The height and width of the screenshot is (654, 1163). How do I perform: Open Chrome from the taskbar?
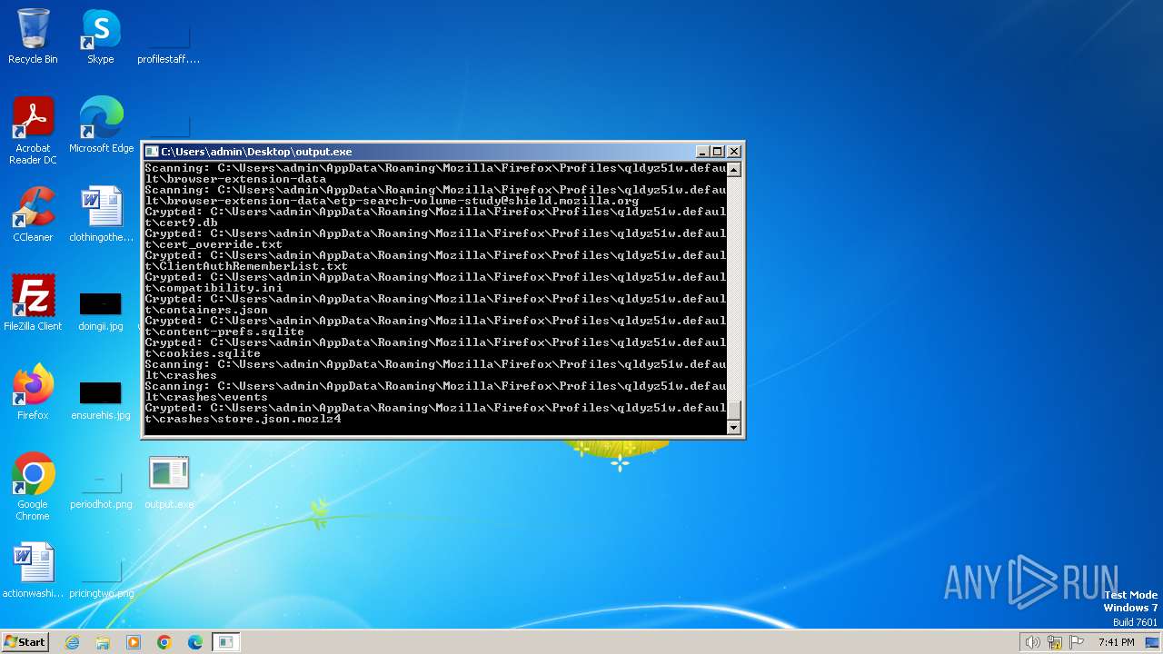point(164,642)
